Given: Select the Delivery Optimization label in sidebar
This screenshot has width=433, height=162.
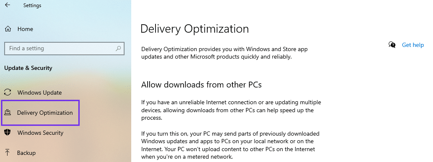Looking at the screenshot, I should tap(45, 113).
